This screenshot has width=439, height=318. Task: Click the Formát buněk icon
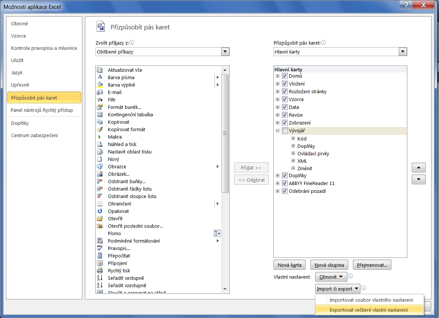pos(100,107)
